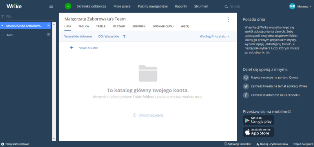Click Nowe zadanie to add a task
This screenshot has height=147, width=314.
(x=88, y=48)
